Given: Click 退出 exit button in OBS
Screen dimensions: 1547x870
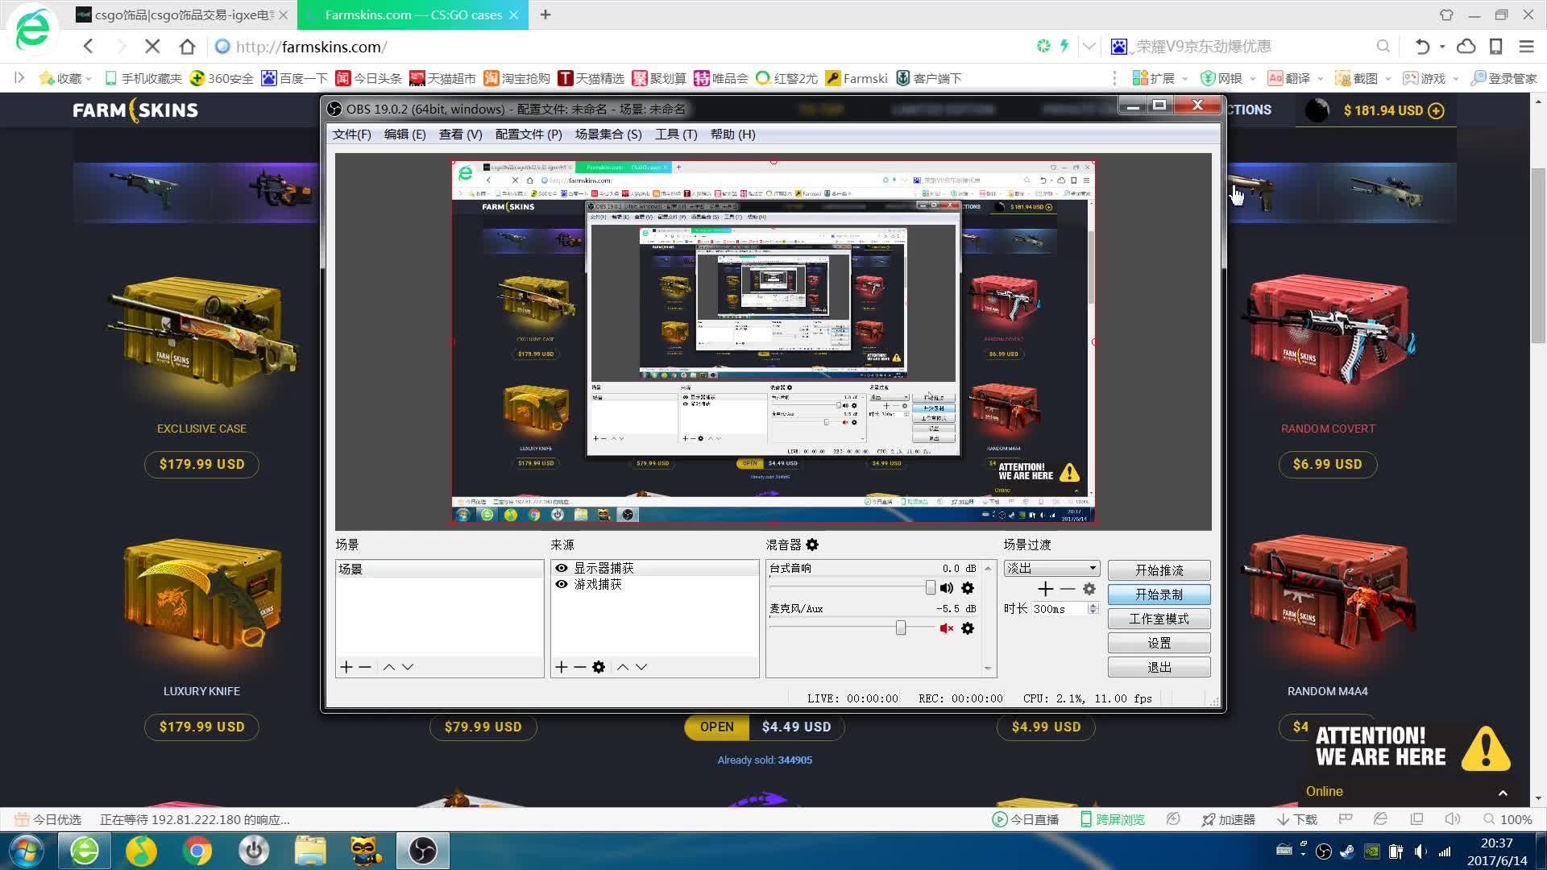Looking at the screenshot, I should click(1159, 667).
